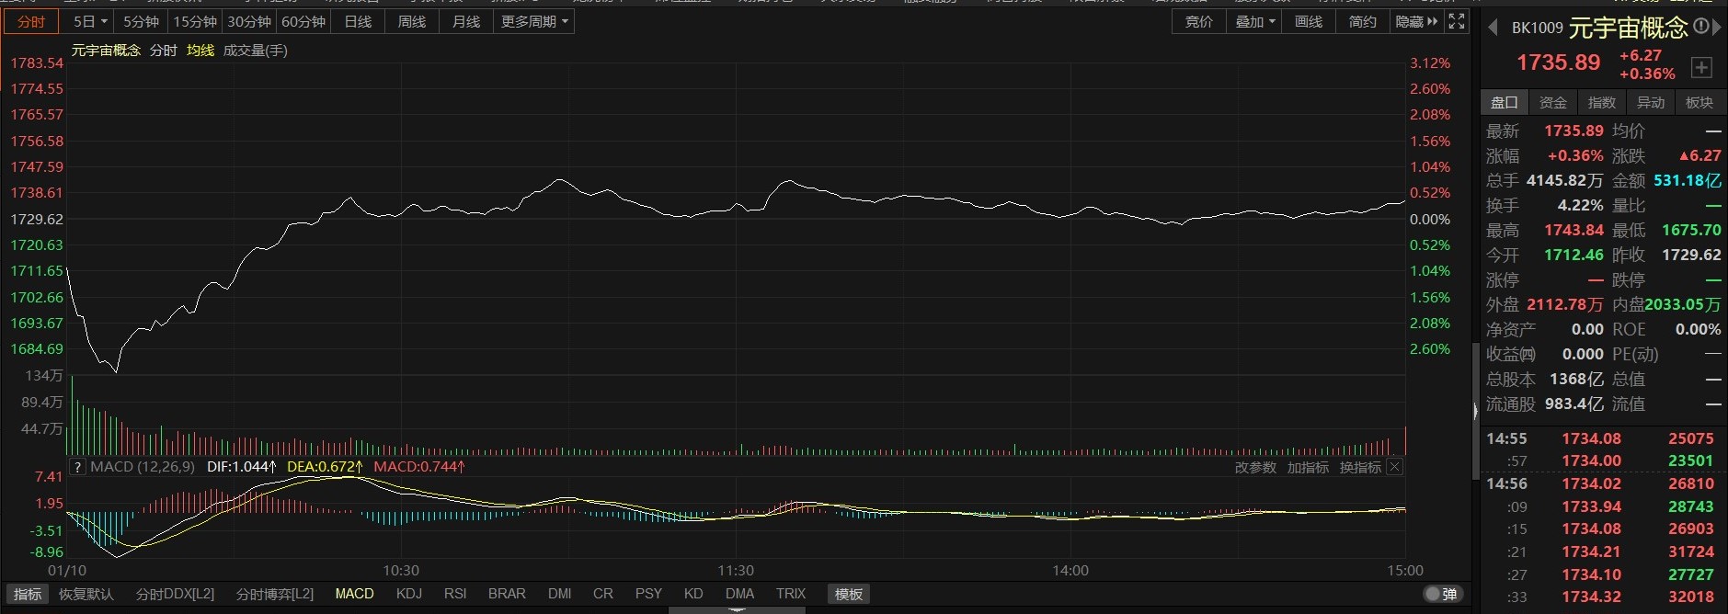The image size is (1728, 614).
Task: Click the 竞价 auction button
Action: (1199, 21)
